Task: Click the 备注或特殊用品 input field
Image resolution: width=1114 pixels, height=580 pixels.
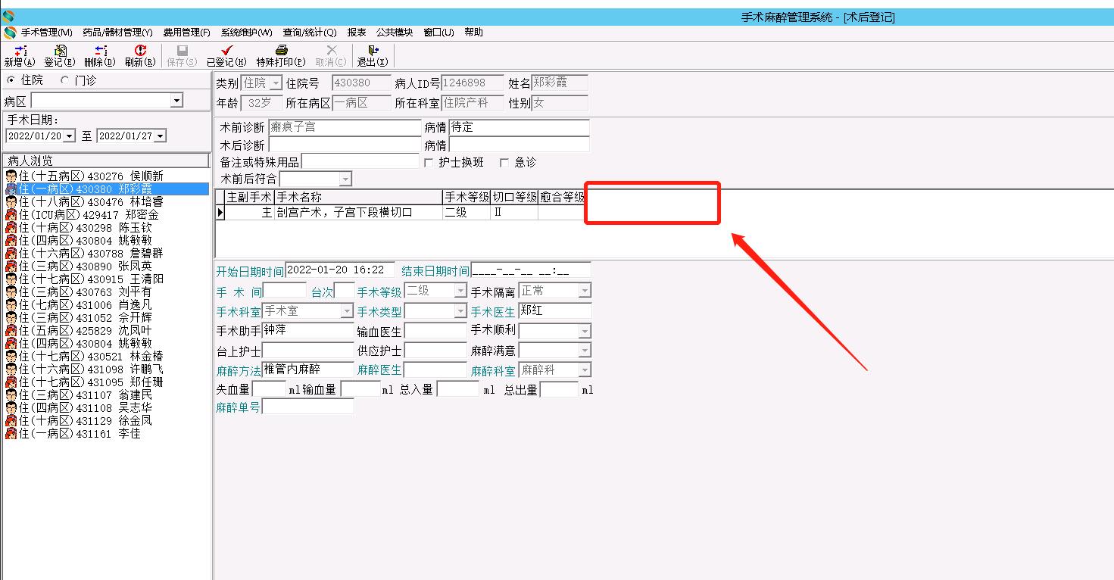Action: point(360,161)
